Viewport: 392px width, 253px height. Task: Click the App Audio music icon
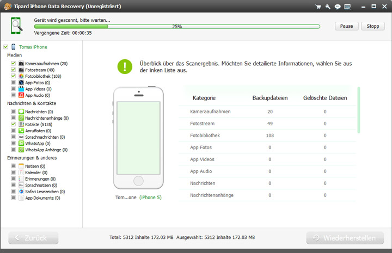[21, 95]
